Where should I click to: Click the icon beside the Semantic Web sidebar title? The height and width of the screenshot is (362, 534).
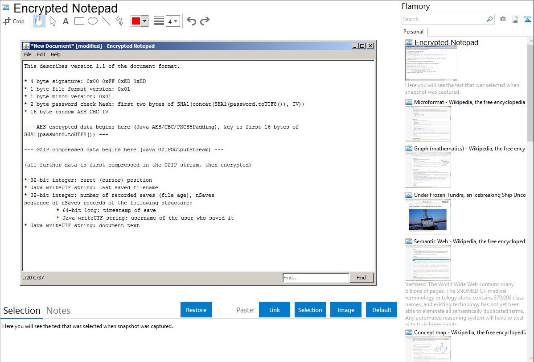(409, 241)
